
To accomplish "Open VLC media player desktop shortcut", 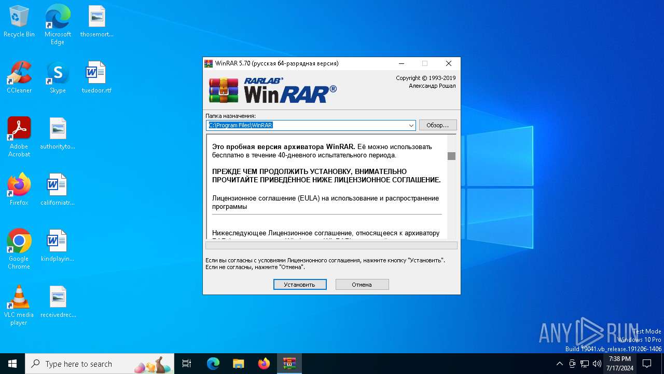I will pyautogui.click(x=19, y=305).
